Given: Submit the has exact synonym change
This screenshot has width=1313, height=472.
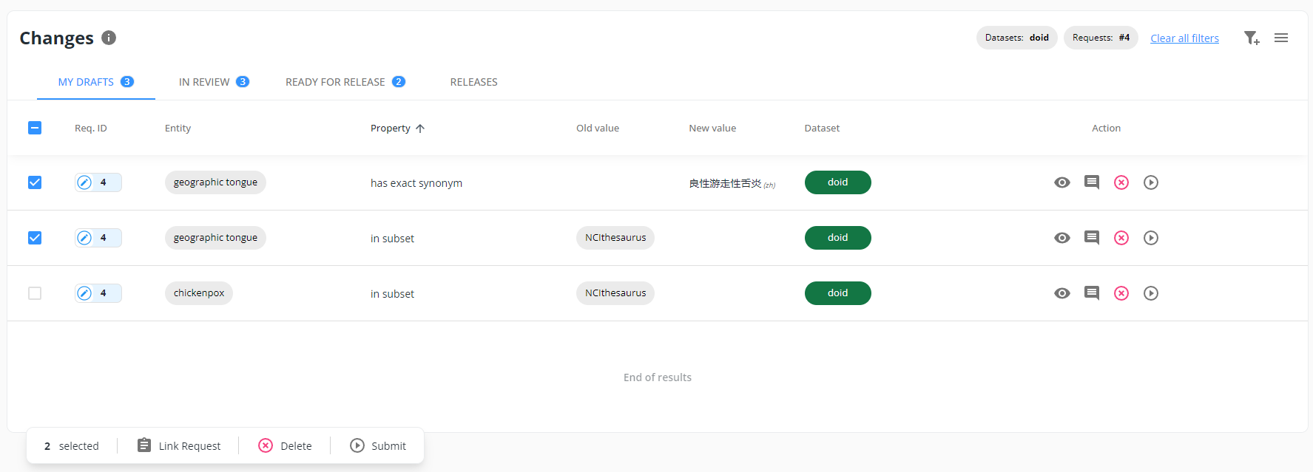Looking at the screenshot, I should pos(1150,182).
